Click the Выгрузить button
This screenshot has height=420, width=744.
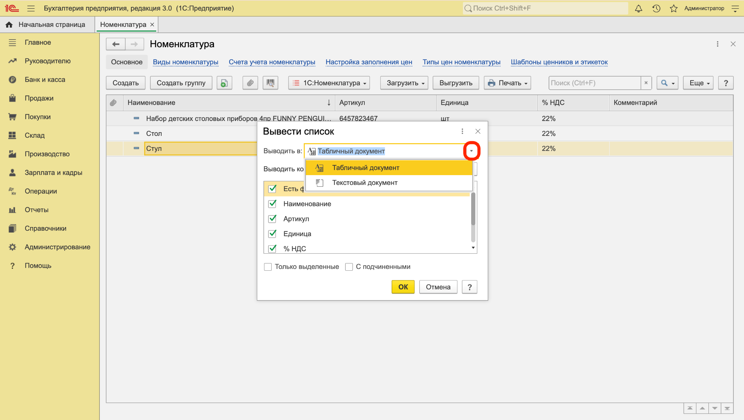(456, 83)
